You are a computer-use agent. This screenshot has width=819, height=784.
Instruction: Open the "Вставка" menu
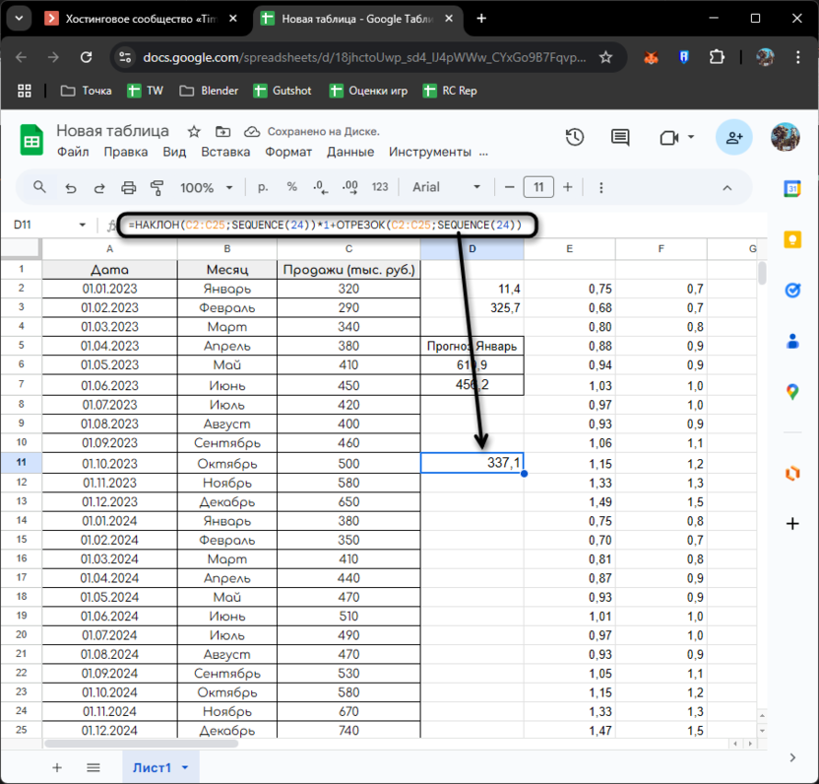pos(225,152)
